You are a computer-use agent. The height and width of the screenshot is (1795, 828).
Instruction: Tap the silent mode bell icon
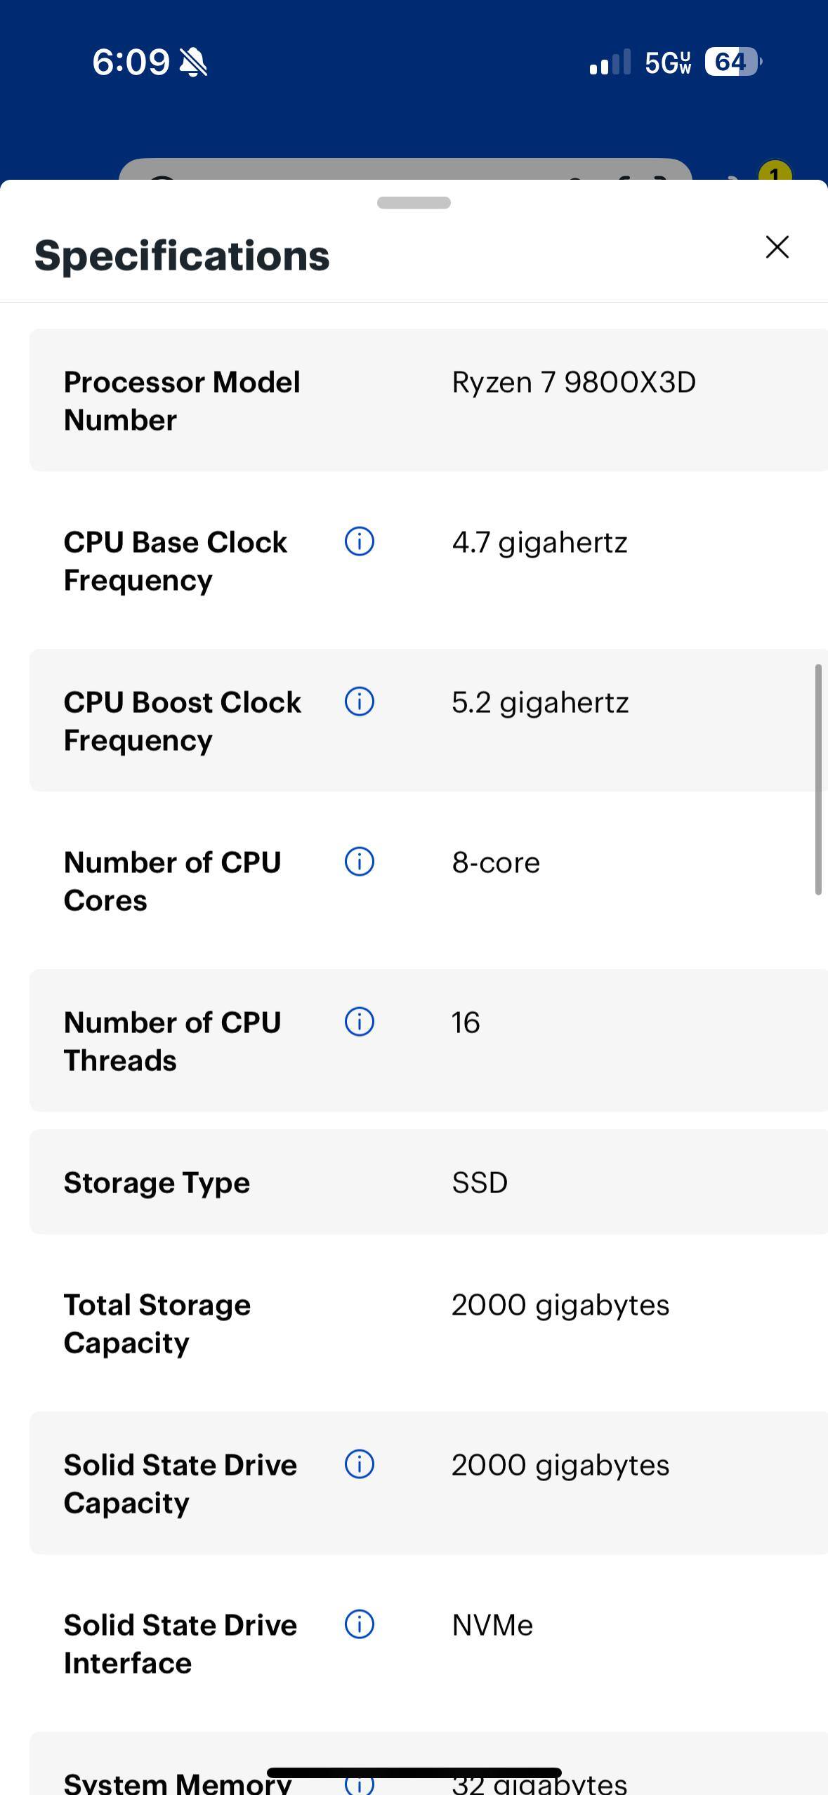click(193, 63)
